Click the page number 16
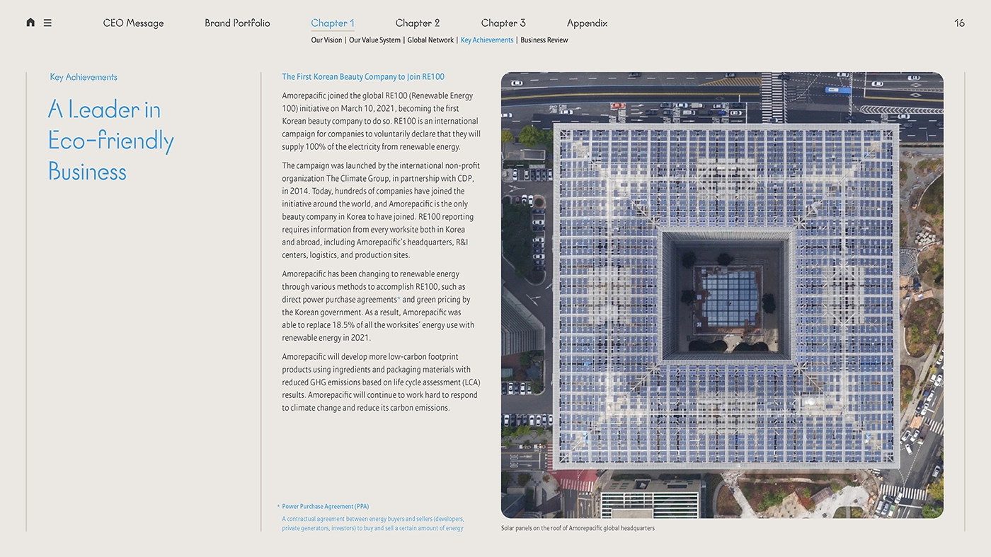 (x=959, y=23)
